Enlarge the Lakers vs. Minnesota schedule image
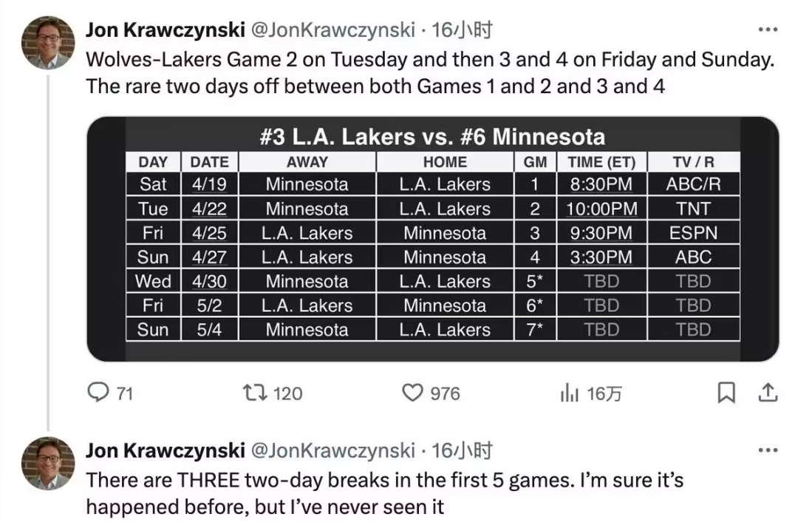This screenshot has width=795, height=531. (x=432, y=238)
